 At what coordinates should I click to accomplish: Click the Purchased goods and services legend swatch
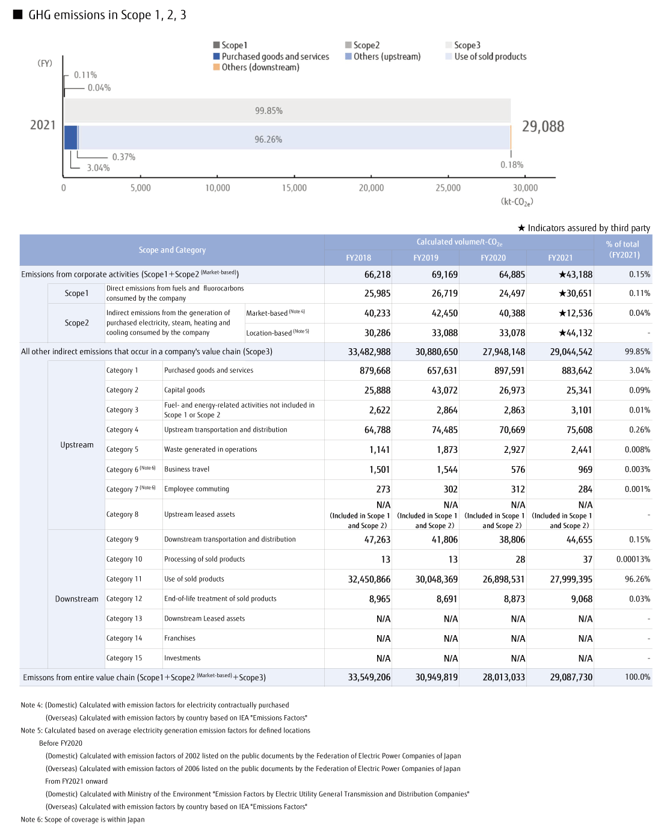(217, 57)
